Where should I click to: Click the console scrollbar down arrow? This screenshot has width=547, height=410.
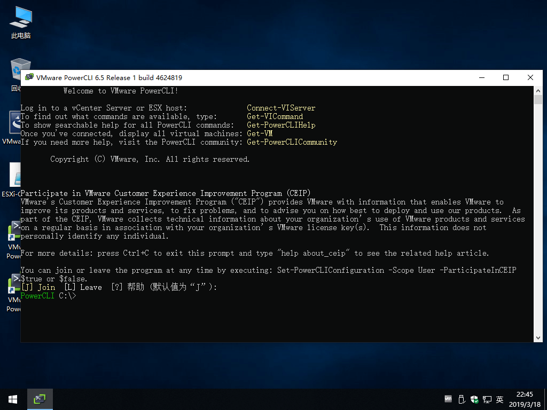point(538,337)
